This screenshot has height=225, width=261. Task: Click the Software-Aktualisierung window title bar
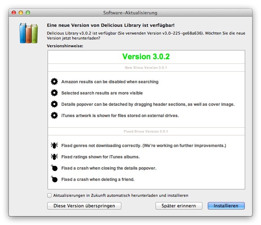point(130,13)
